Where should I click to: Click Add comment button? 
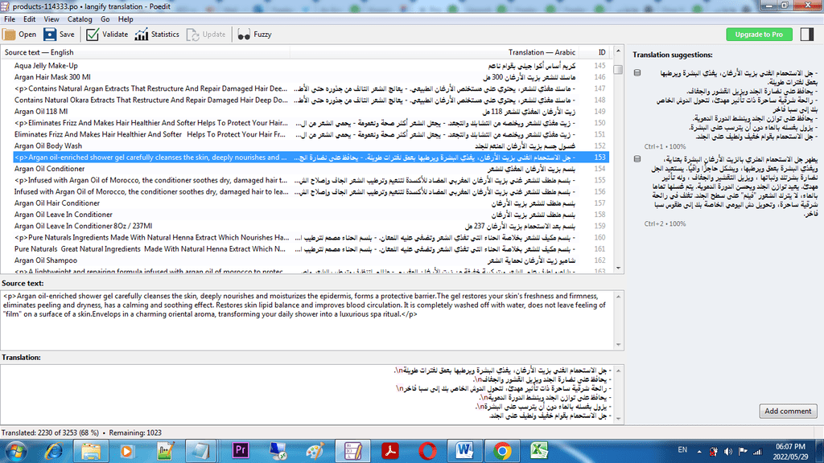(788, 411)
